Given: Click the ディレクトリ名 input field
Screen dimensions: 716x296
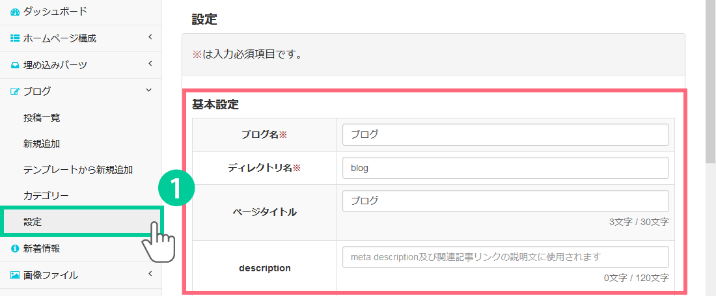Looking at the screenshot, I should [505, 168].
